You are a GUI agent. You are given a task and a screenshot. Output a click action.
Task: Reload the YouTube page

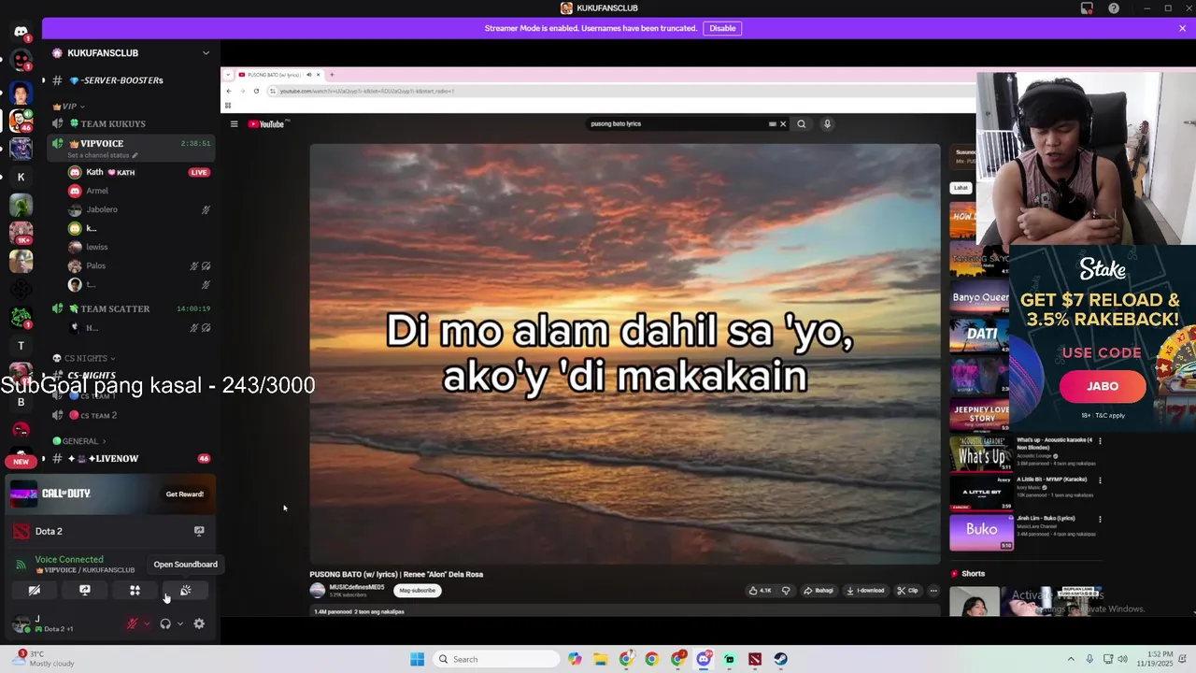(x=256, y=91)
